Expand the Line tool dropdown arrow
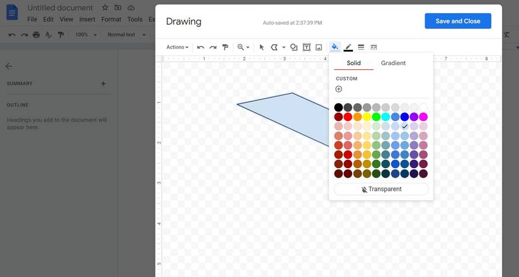The image size is (519, 277). (x=284, y=47)
